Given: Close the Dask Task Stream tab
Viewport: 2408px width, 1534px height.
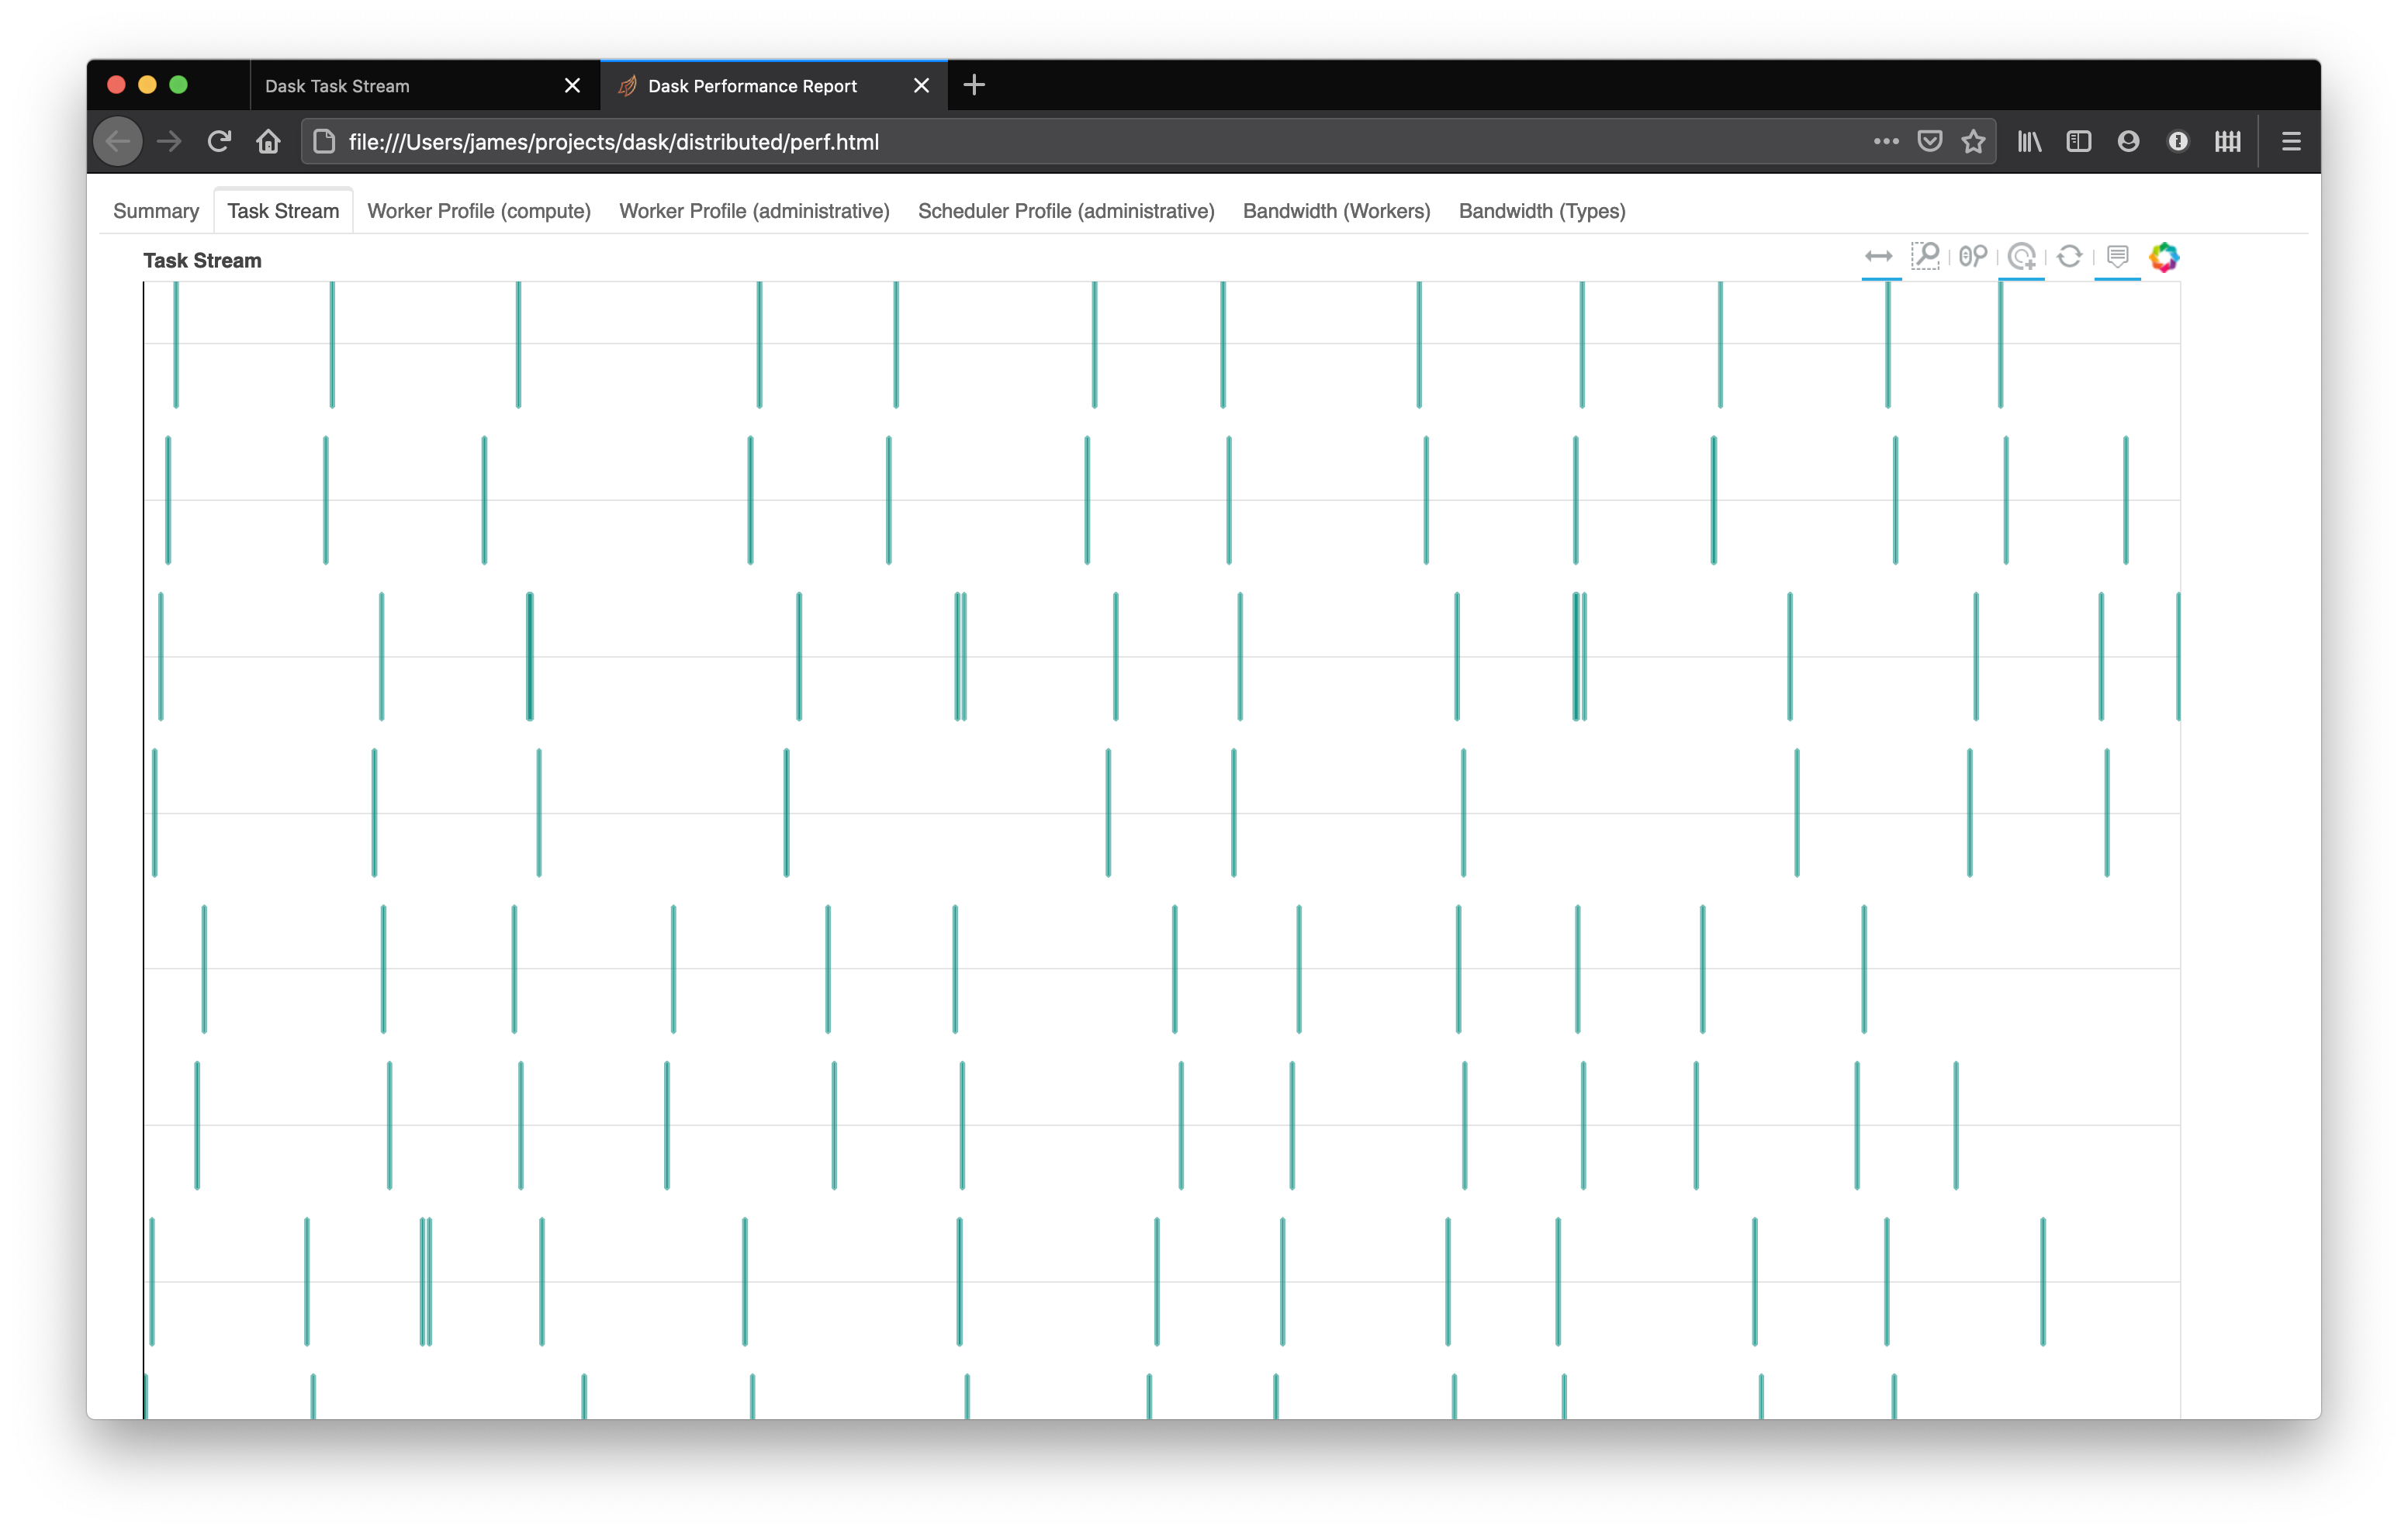Looking at the screenshot, I should pyautogui.click(x=572, y=86).
